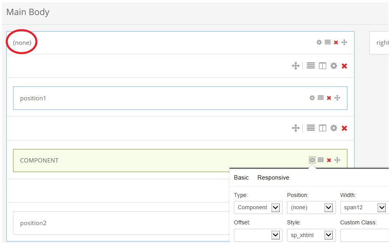Open settings gear on the (none) block
The height and width of the screenshot is (243, 389).
(319, 42)
